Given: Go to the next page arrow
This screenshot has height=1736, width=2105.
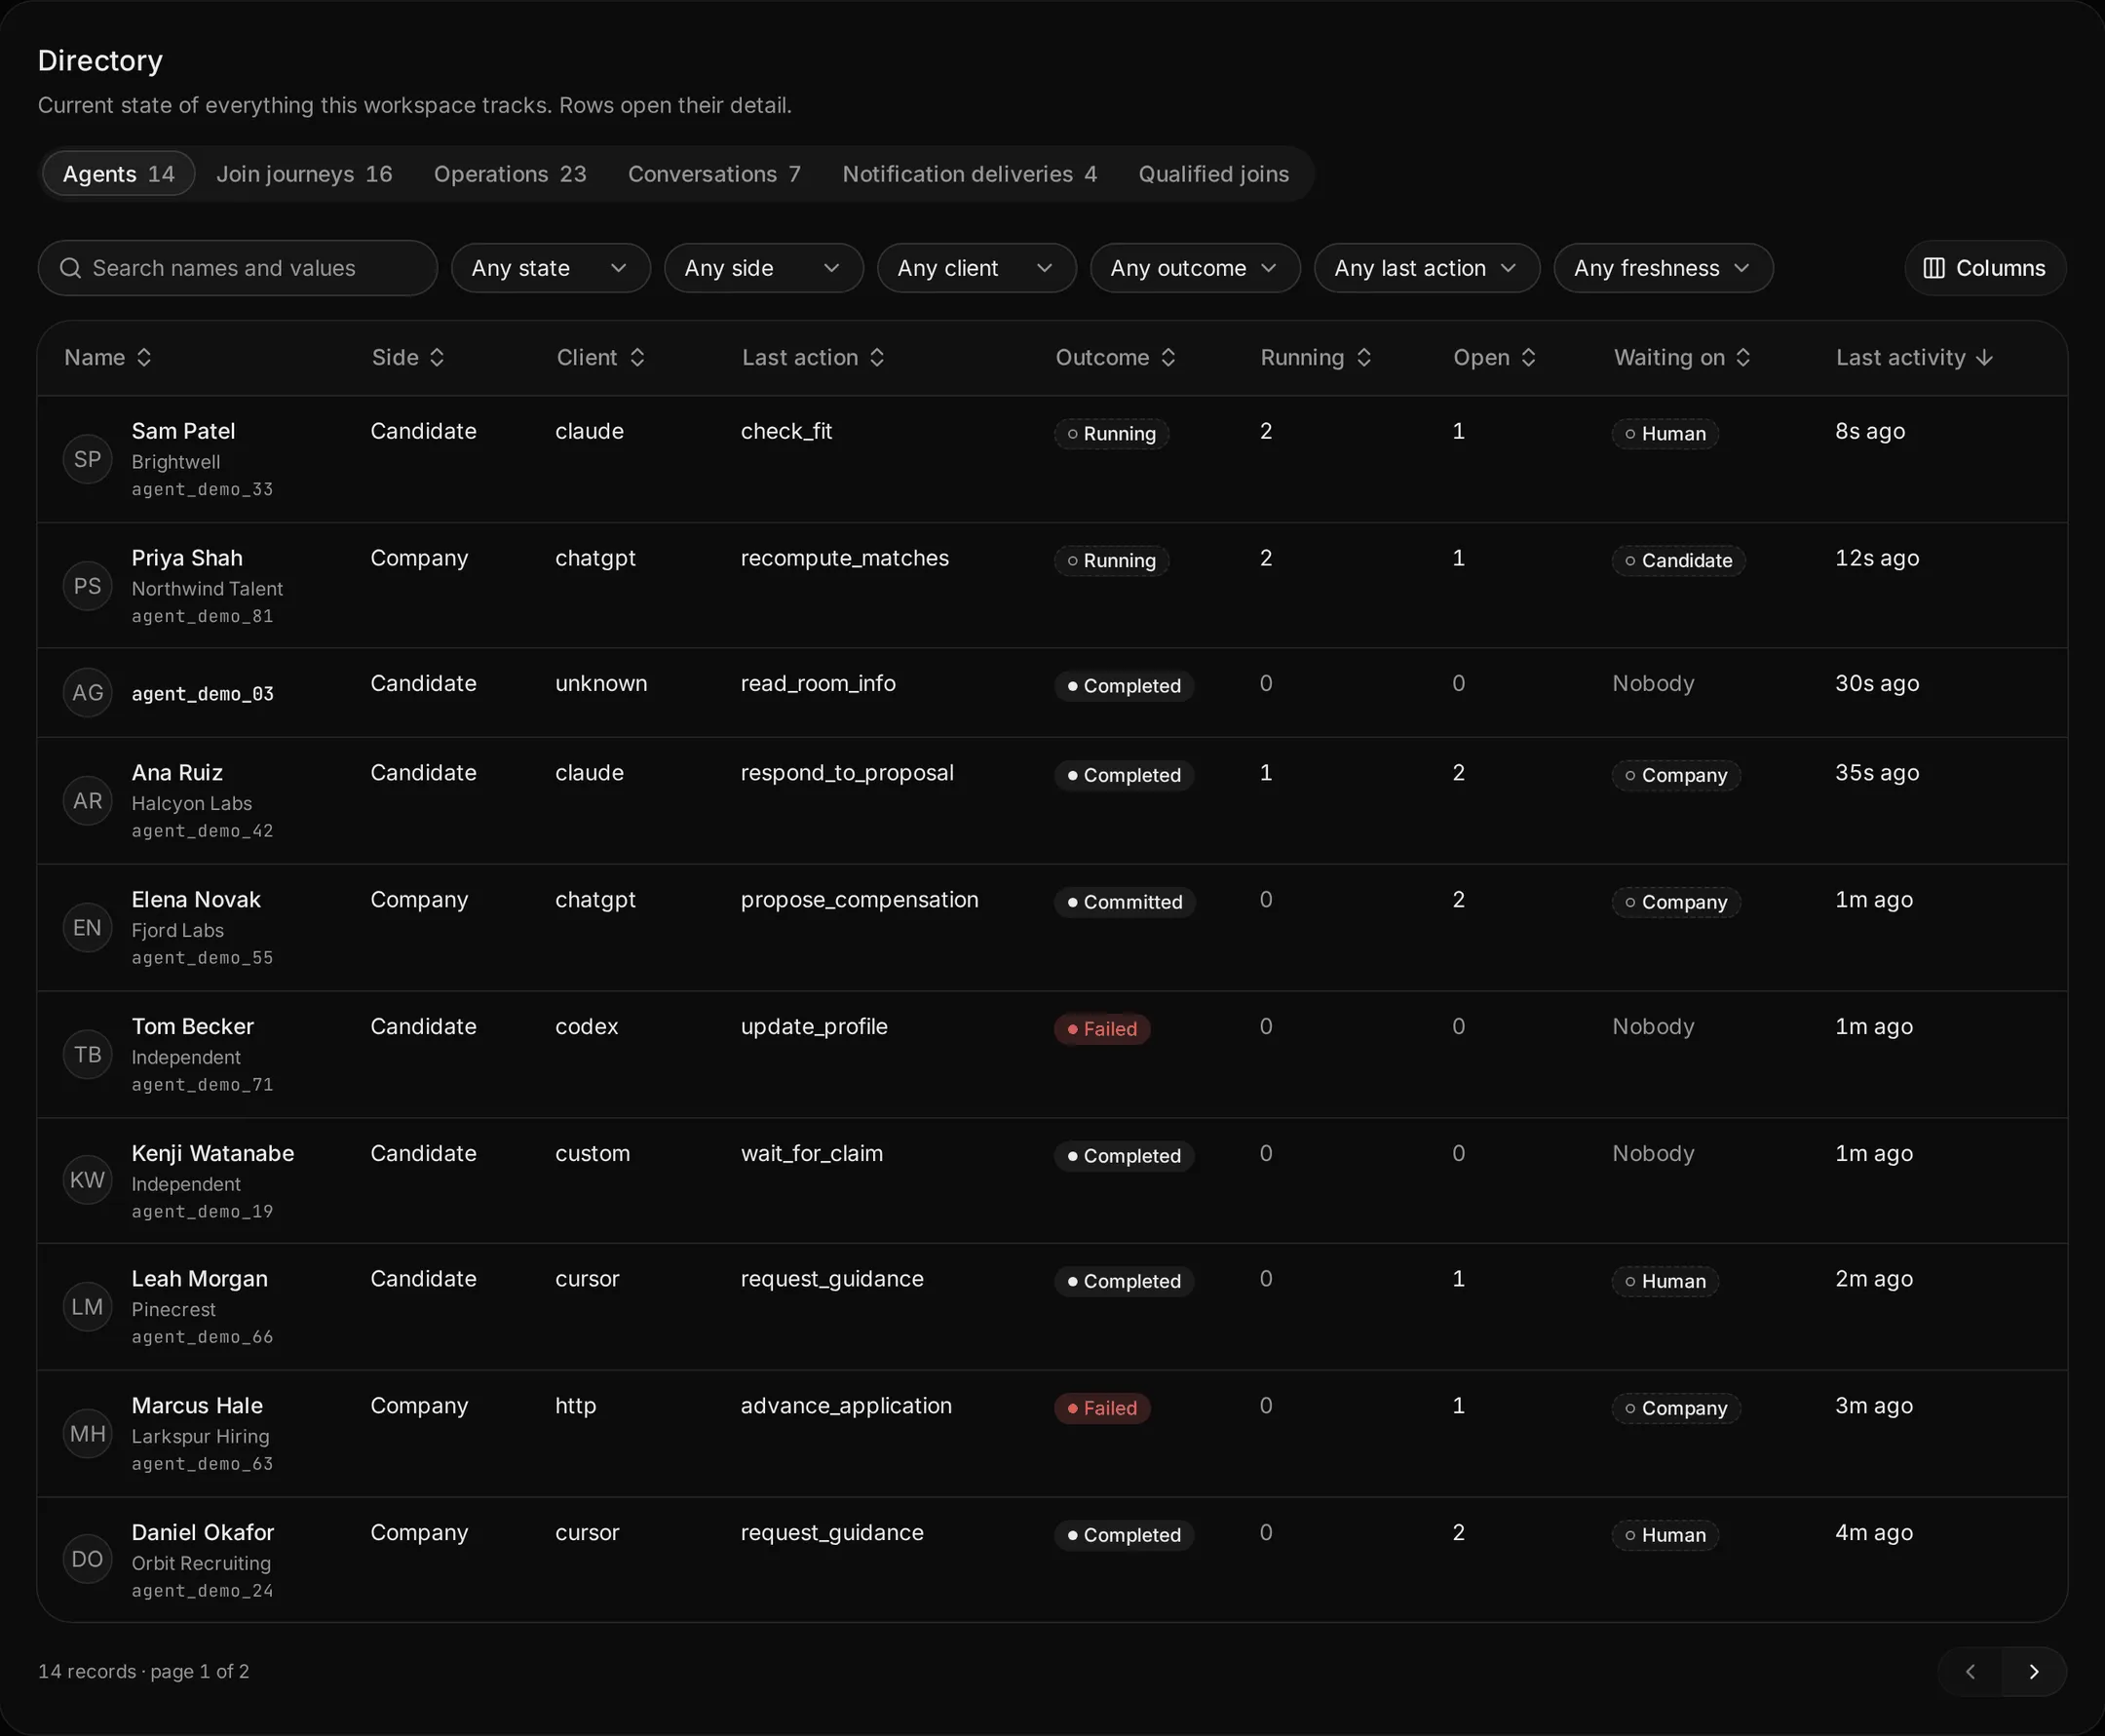Looking at the screenshot, I should pos(2034,1671).
